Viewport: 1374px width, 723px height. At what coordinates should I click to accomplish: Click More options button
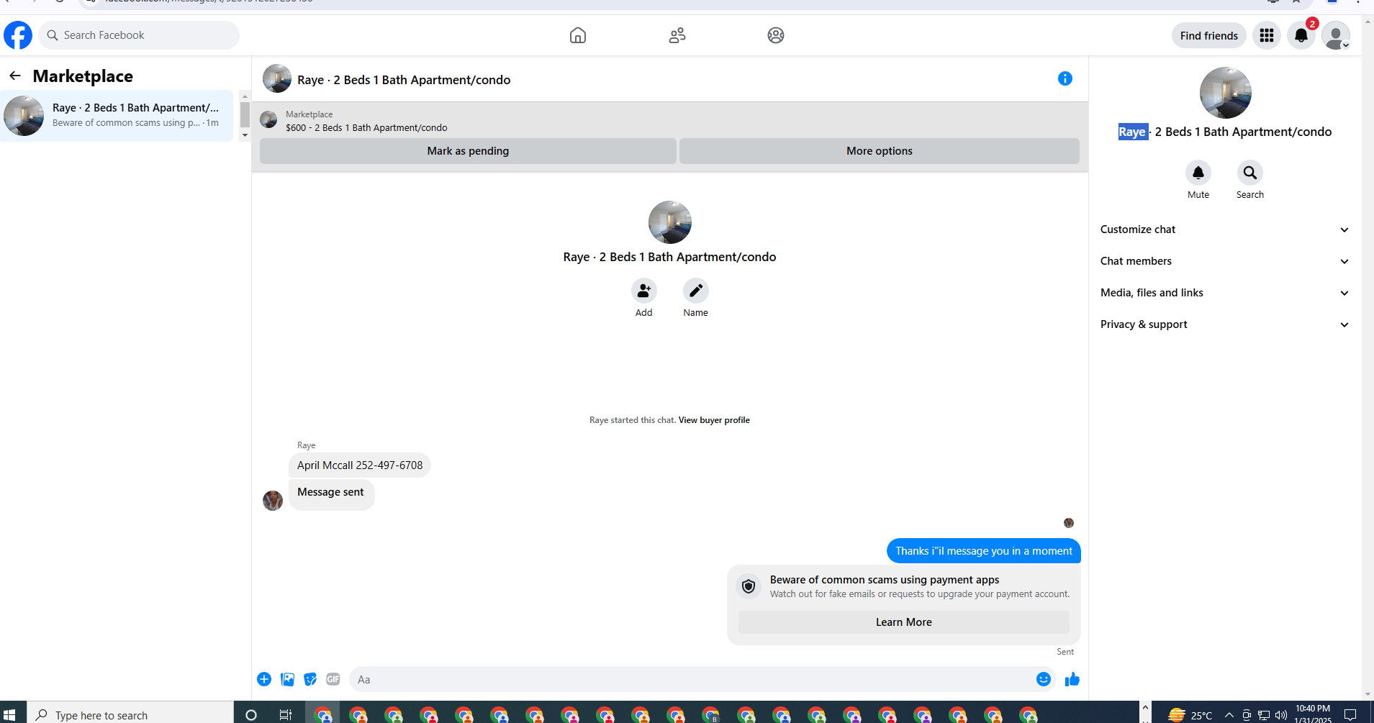[880, 151]
